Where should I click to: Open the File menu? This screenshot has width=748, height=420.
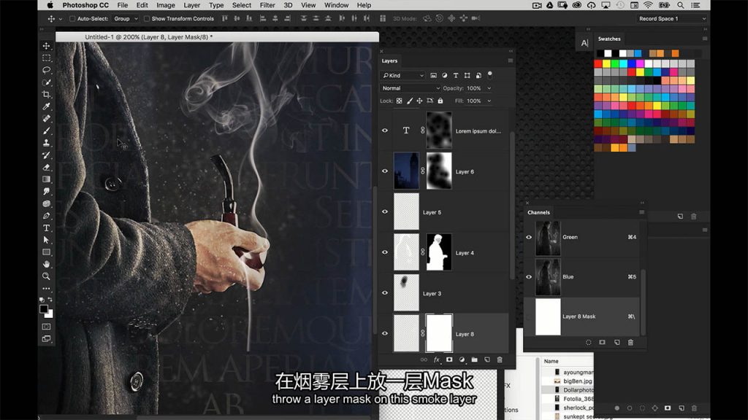coord(123,5)
